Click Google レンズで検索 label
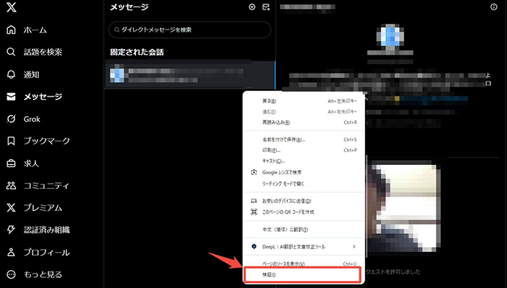This screenshot has width=507, height=288. [282, 172]
